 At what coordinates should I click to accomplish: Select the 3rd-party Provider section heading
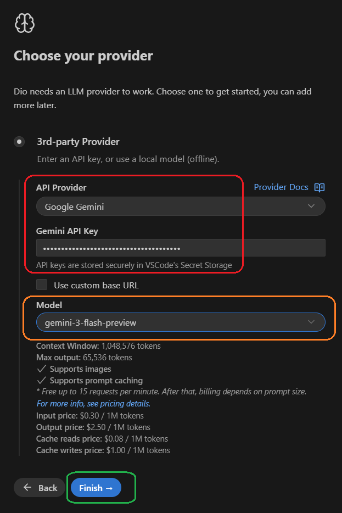point(78,141)
